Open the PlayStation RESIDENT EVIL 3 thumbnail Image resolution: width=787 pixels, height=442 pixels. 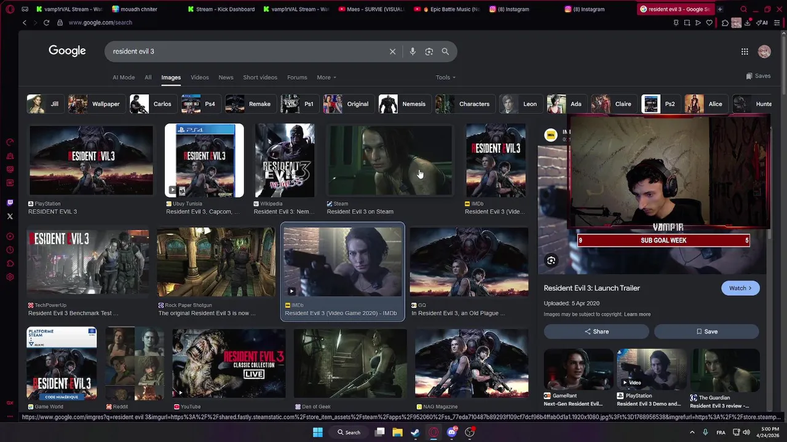coord(91,161)
